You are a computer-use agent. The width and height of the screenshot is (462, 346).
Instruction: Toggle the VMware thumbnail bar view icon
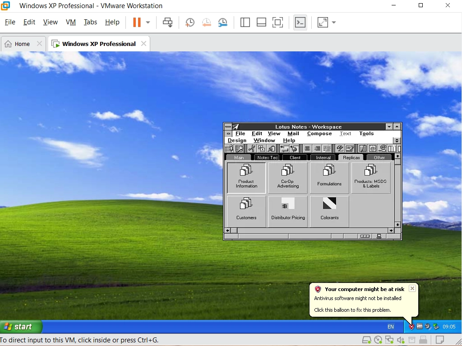(x=261, y=23)
